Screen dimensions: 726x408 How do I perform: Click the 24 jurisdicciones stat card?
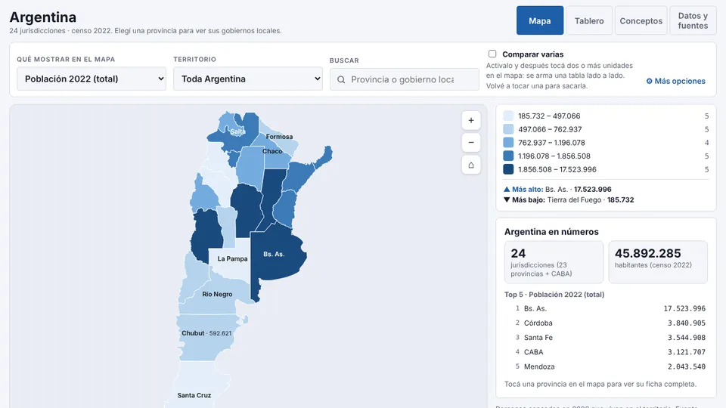coord(554,262)
